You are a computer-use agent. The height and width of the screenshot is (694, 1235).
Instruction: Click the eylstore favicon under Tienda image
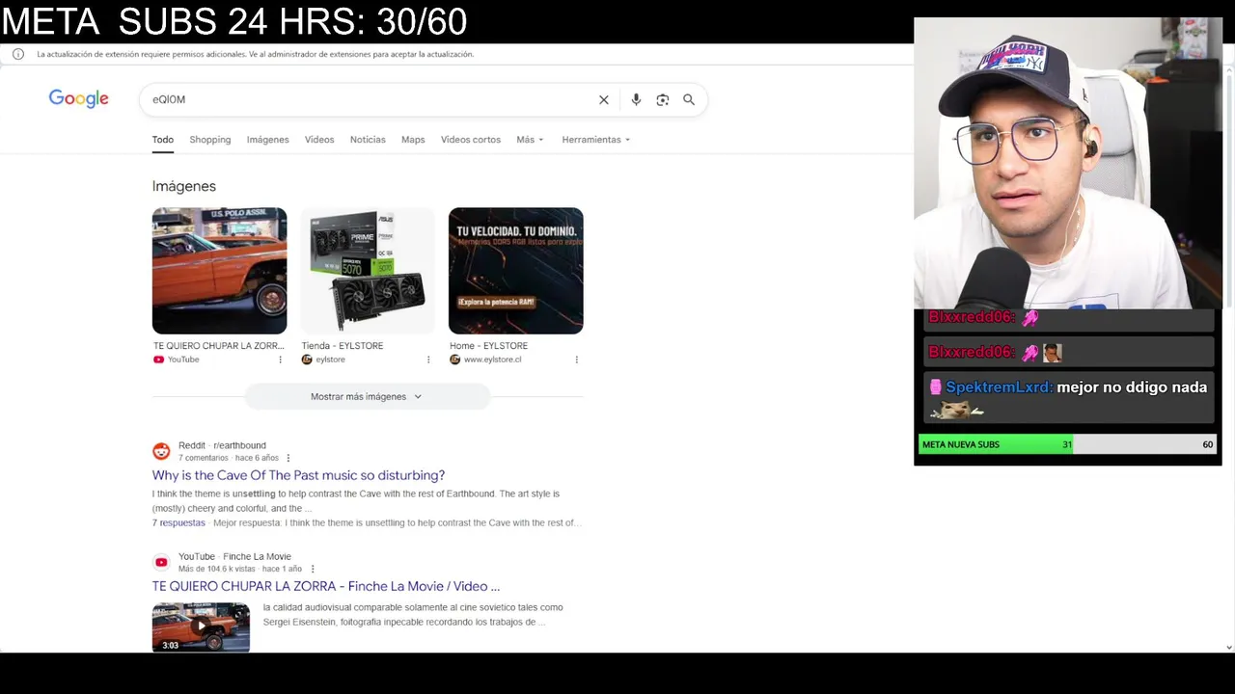307,360
